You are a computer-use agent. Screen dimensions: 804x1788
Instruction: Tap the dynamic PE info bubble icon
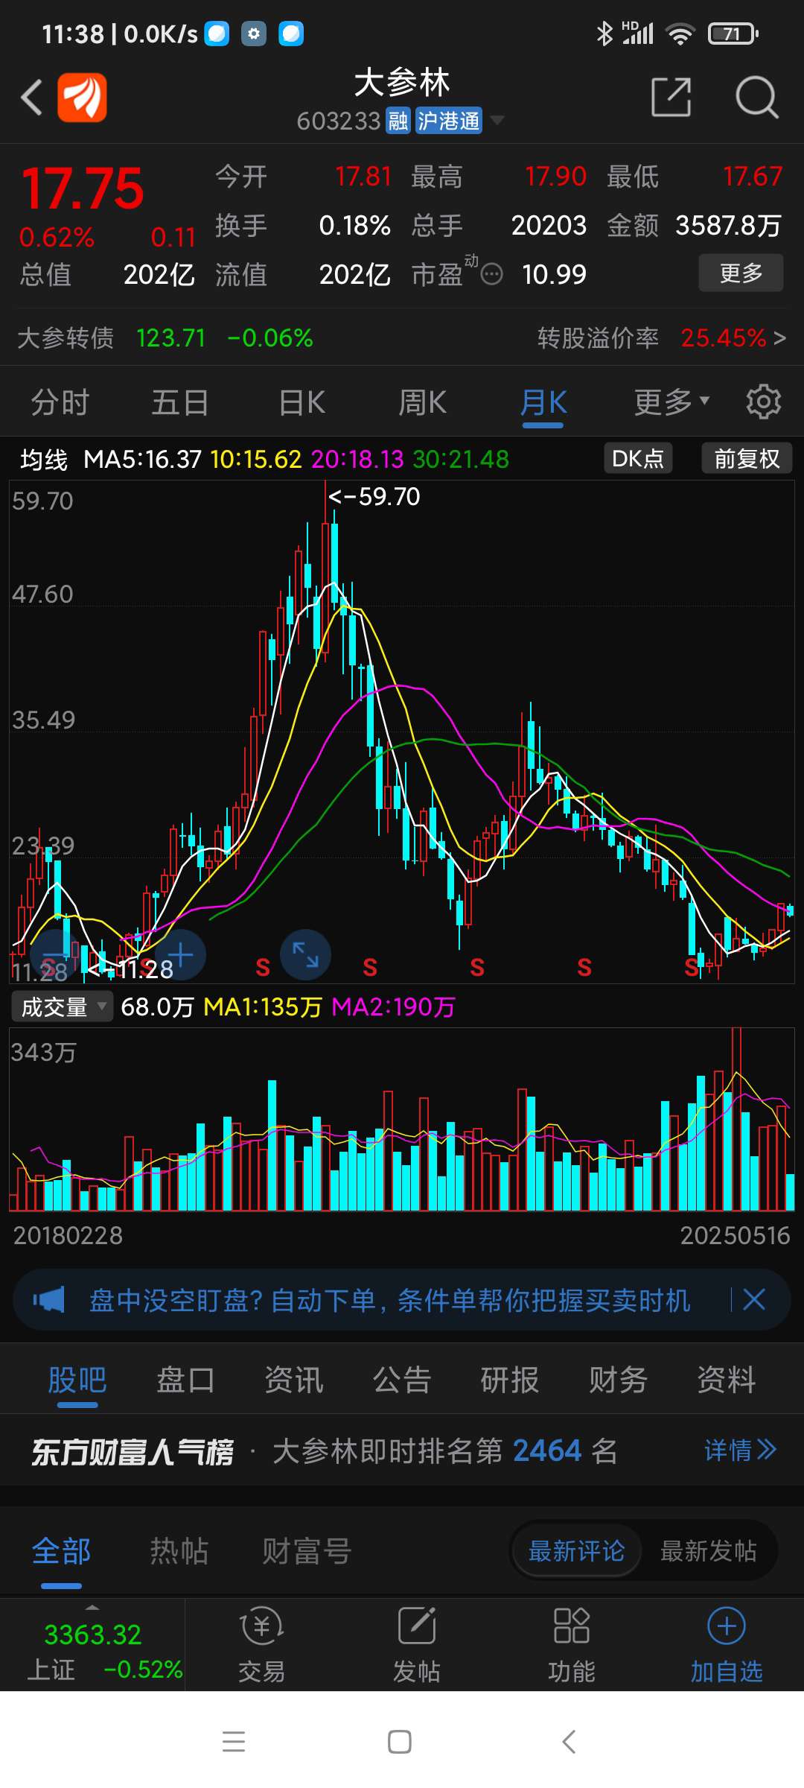(492, 275)
